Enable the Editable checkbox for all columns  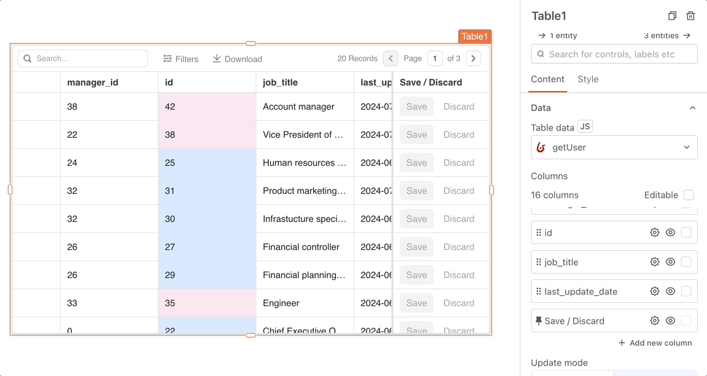(x=689, y=195)
